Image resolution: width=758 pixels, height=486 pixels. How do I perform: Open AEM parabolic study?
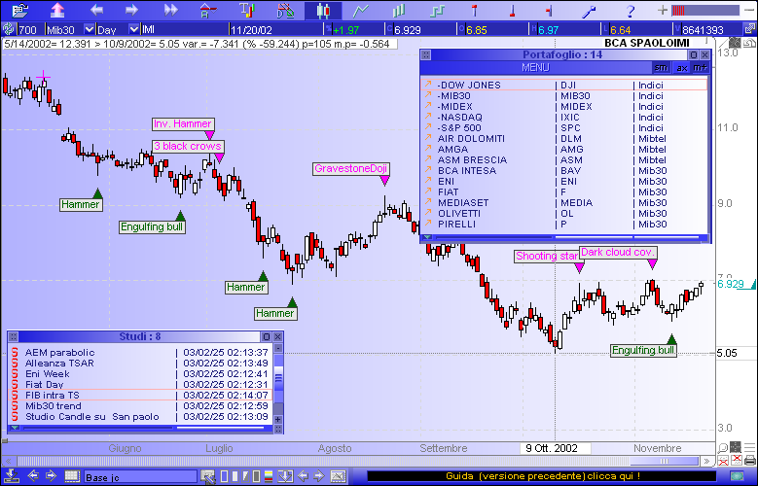click(x=140, y=352)
